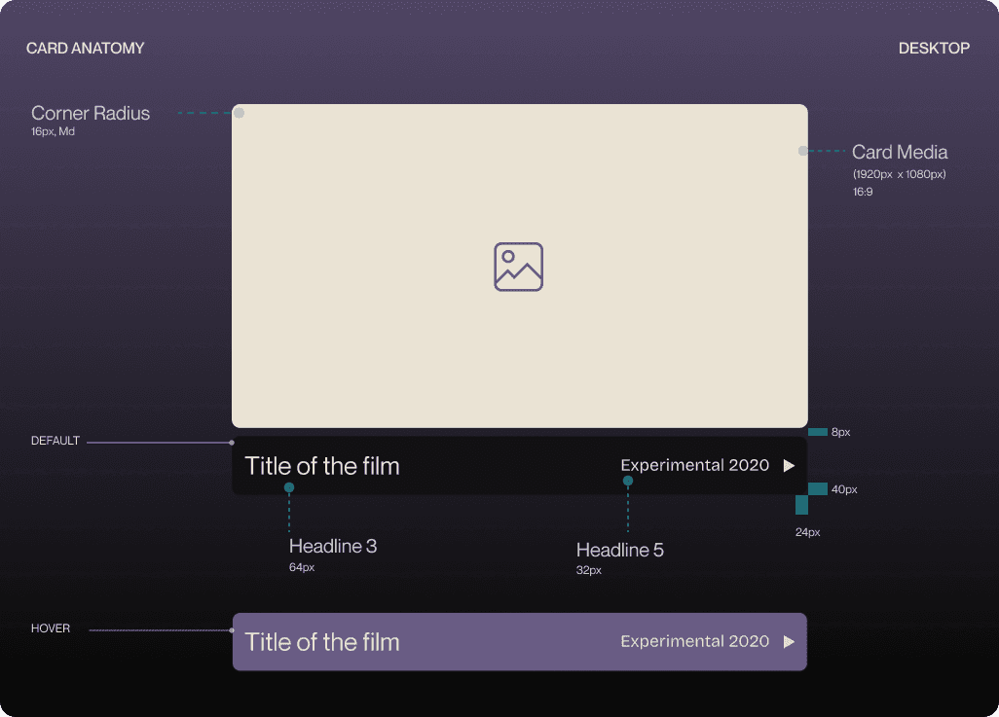
Task: Click the grey corner radius marker dot
Action: coord(239,113)
